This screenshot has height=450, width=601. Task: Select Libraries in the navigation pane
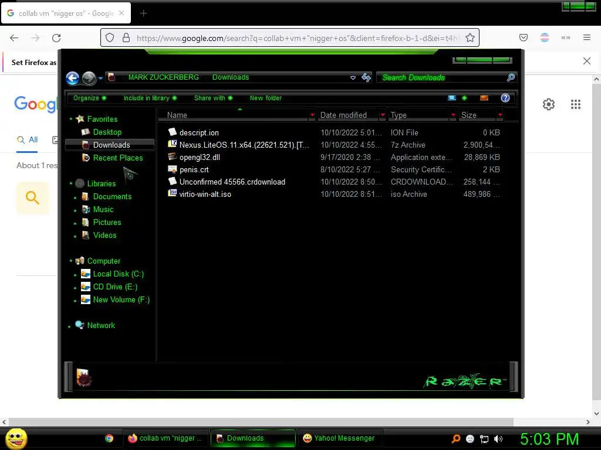click(101, 183)
